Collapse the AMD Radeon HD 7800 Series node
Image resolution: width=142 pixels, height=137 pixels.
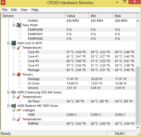(x=8, y=106)
